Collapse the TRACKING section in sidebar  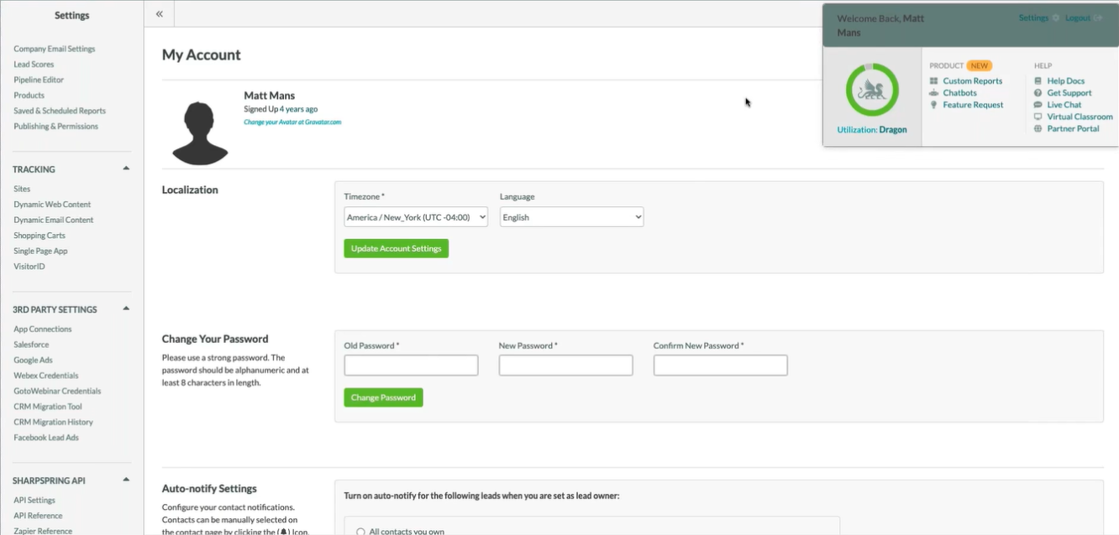click(x=126, y=169)
